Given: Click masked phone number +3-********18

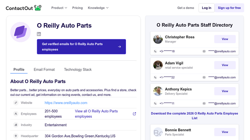Looking at the screenshot, I should tap(167, 51).
